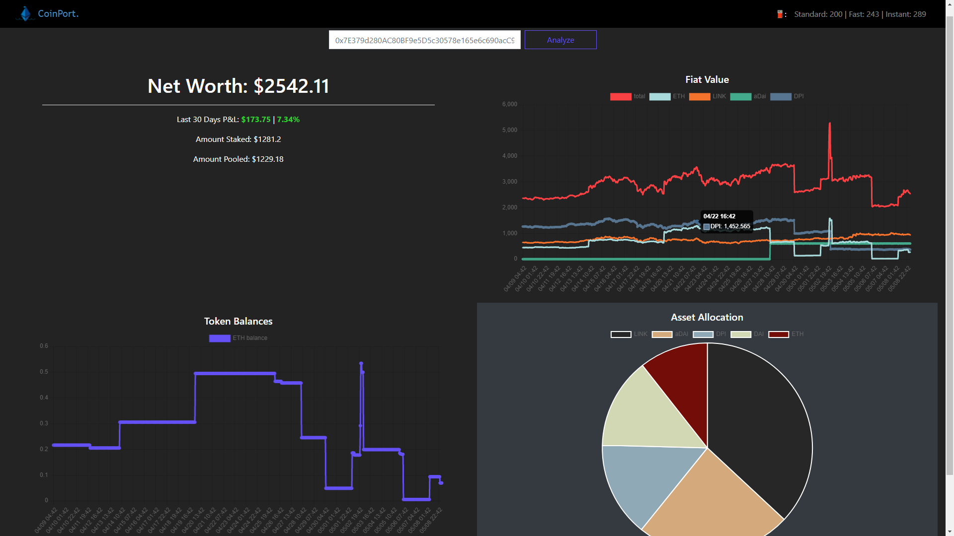This screenshot has height=536, width=954.
Task: Toggle the aDai series in Fiat Value legend
Action: (x=748, y=96)
